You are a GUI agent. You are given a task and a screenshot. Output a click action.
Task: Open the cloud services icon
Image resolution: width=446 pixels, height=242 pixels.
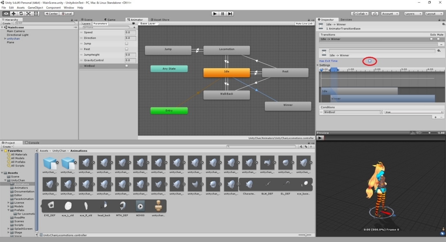(x=375, y=14)
